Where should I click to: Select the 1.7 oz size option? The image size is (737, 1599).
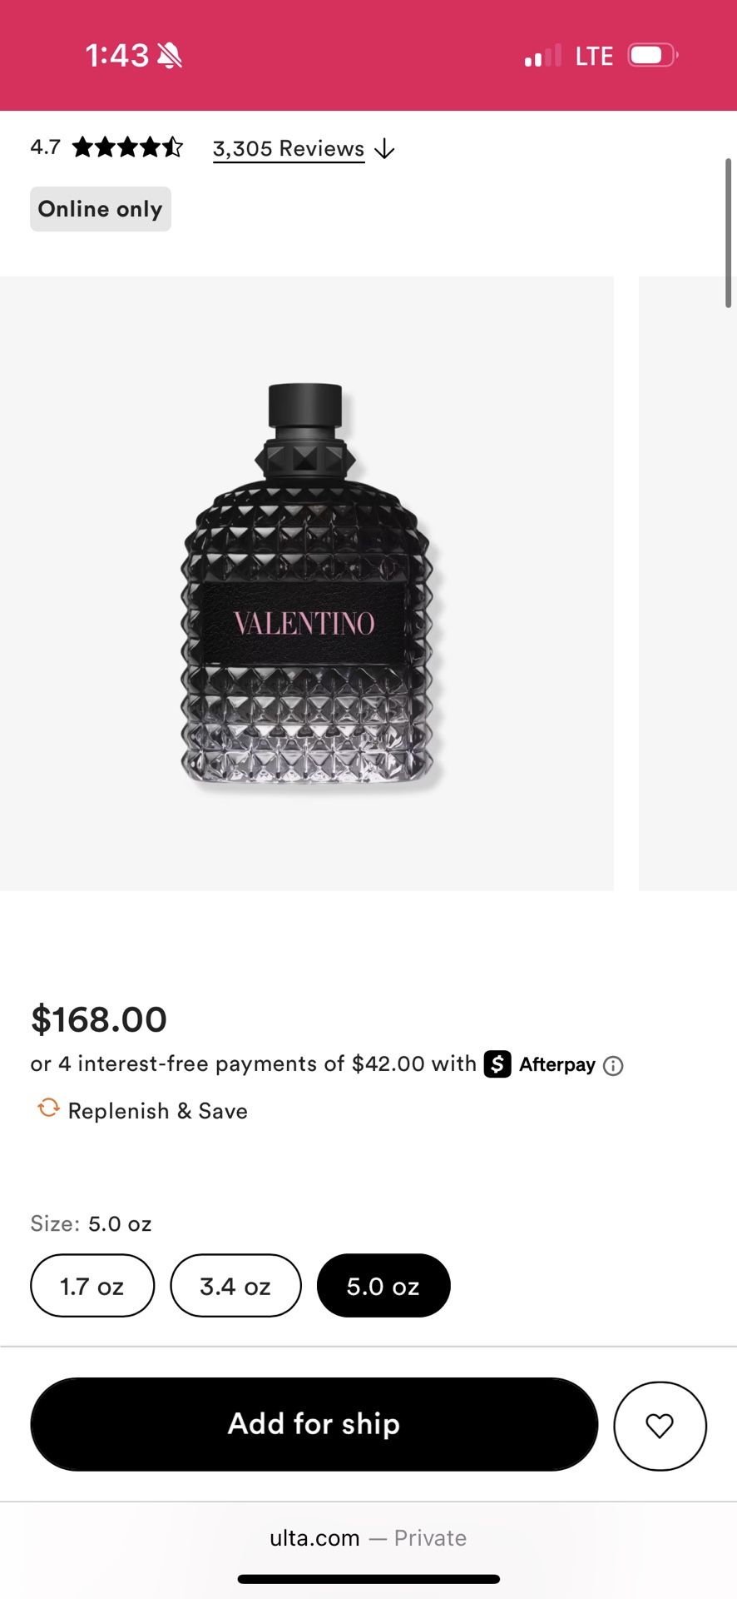click(92, 1286)
